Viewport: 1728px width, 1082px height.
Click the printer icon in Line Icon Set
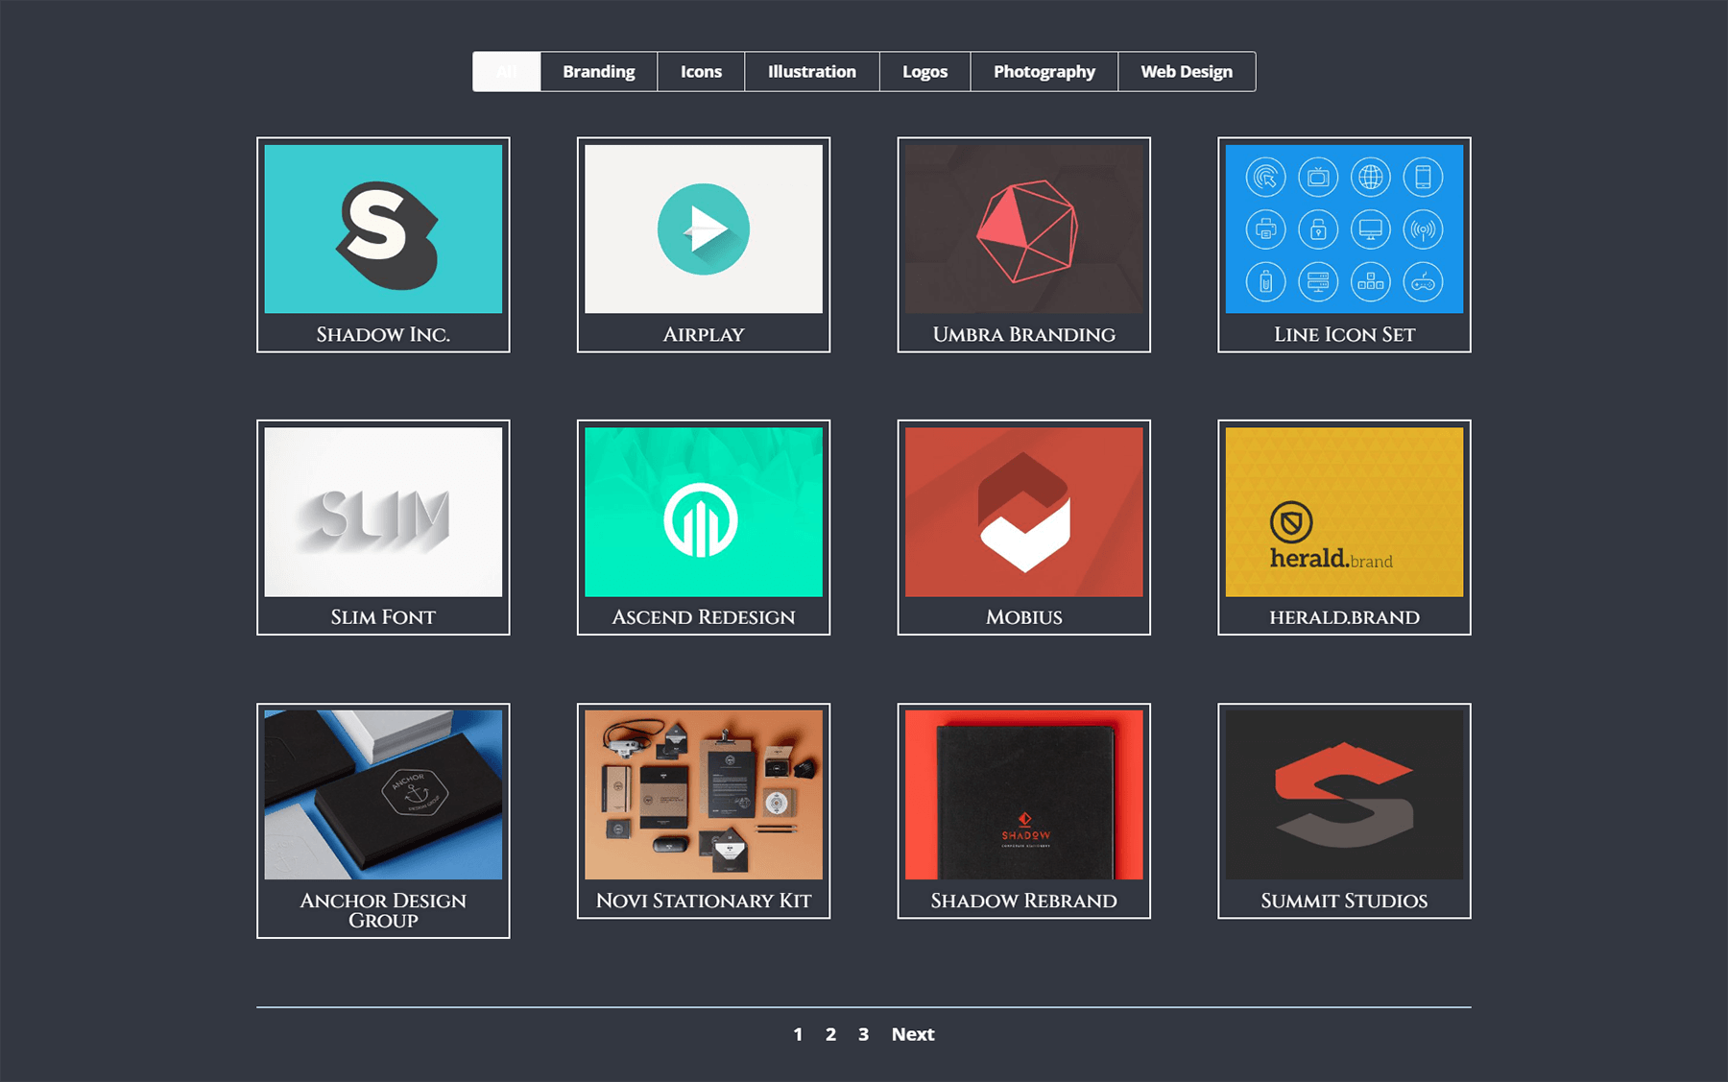pos(1266,229)
